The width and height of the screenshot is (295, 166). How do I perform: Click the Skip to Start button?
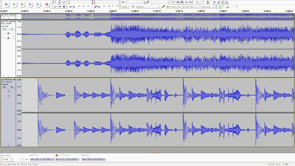tap(30, 4)
